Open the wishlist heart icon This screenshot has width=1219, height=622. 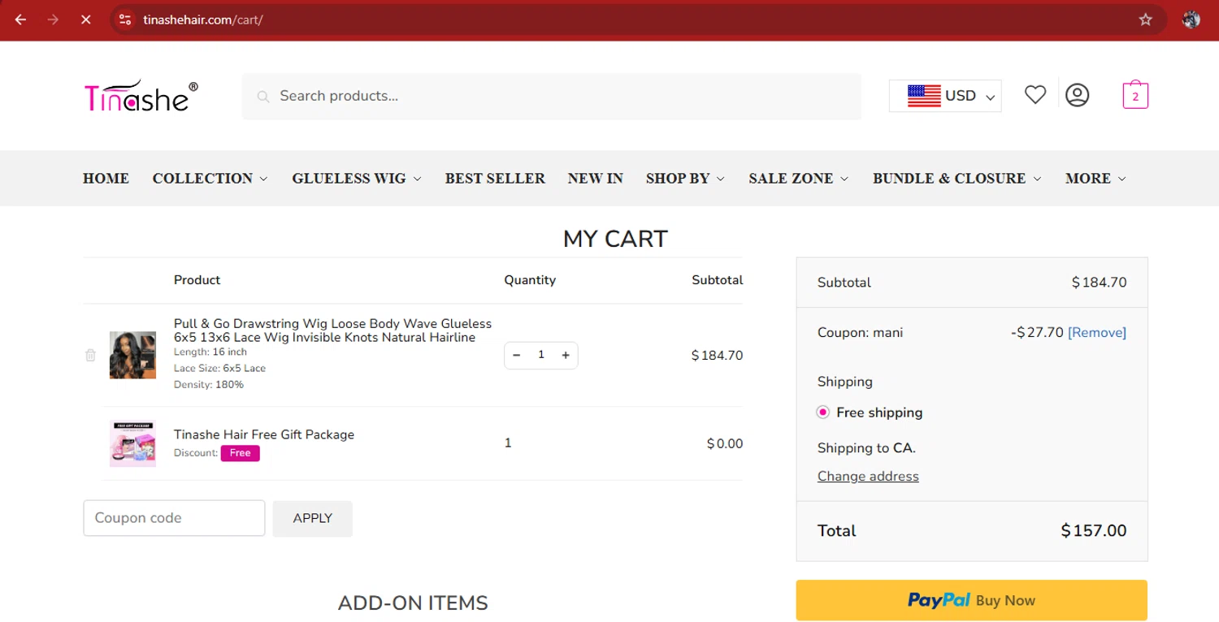pos(1035,95)
